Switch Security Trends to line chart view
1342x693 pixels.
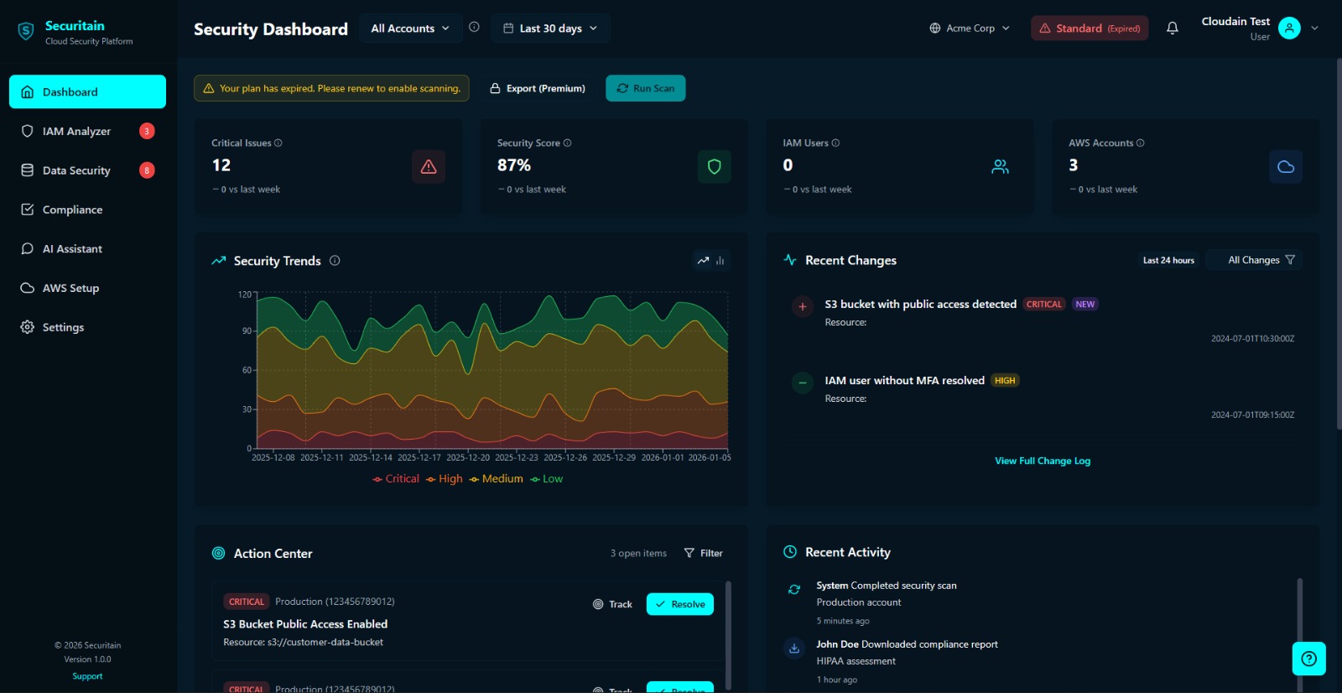[703, 260]
